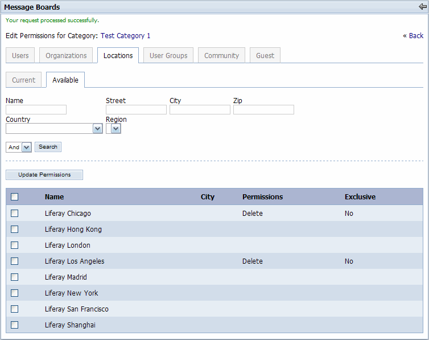
Task: Open the Organizations tab
Action: click(x=66, y=56)
